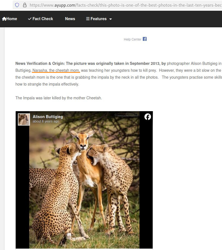Image resolution: width=222 pixels, height=250 pixels.
Task: Click the cheetahs and impala photo
Action: (84, 188)
